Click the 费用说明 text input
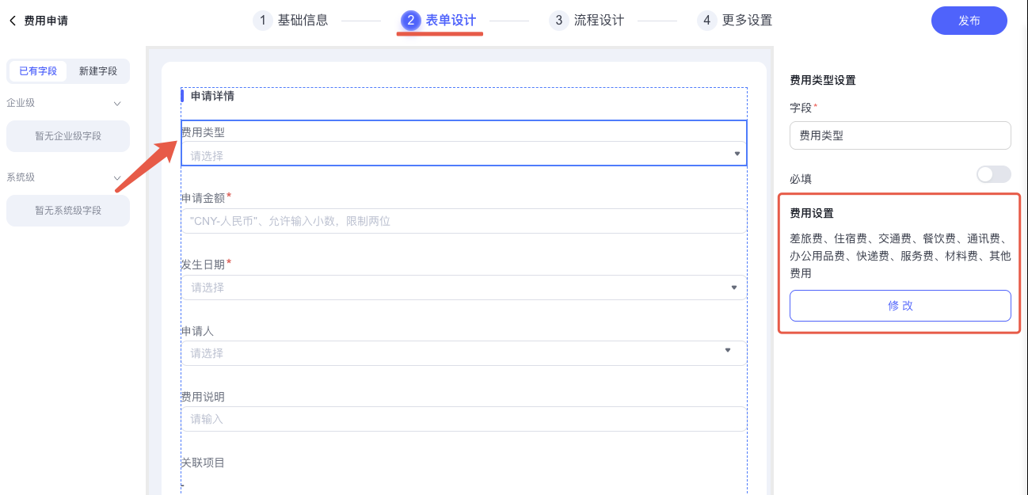 464,419
